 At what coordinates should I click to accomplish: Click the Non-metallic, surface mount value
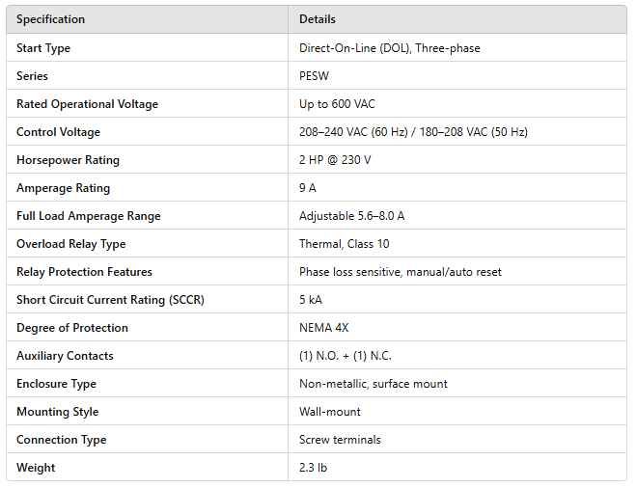pos(373,384)
